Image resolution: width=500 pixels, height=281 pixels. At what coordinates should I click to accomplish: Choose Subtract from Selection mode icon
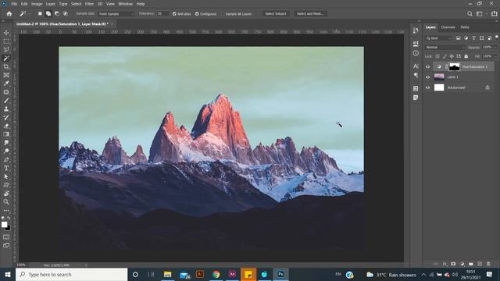57,14
